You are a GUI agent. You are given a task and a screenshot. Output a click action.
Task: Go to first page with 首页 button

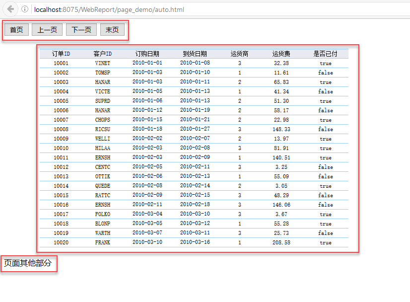(16, 30)
